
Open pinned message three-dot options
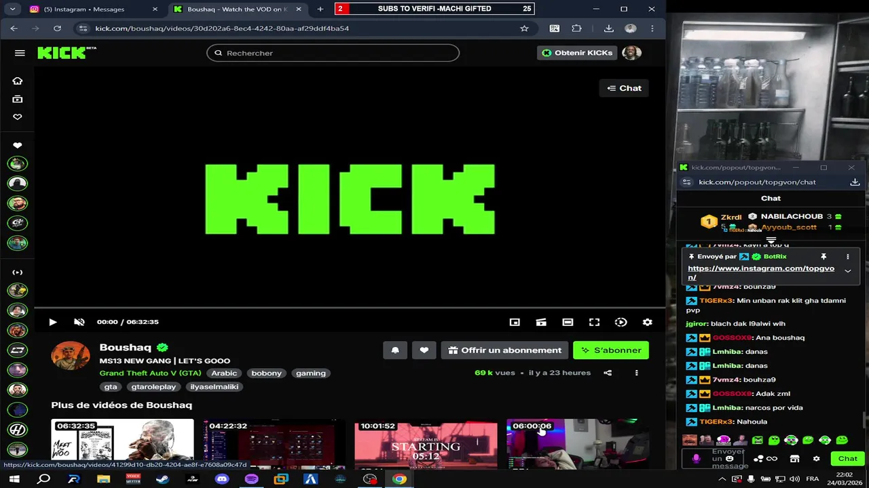pos(847,257)
